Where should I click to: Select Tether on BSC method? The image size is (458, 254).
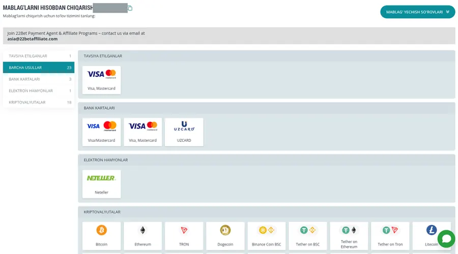(x=307, y=236)
